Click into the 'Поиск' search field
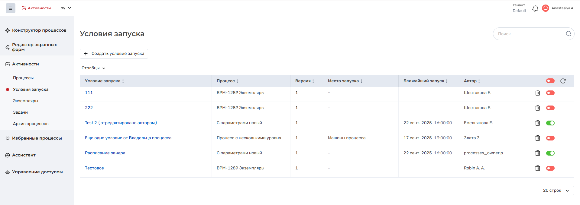The width and height of the screenshot is (580, 205). pos(529,34)
